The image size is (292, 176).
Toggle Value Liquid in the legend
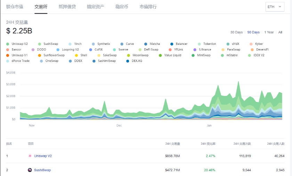pos(170,55)
